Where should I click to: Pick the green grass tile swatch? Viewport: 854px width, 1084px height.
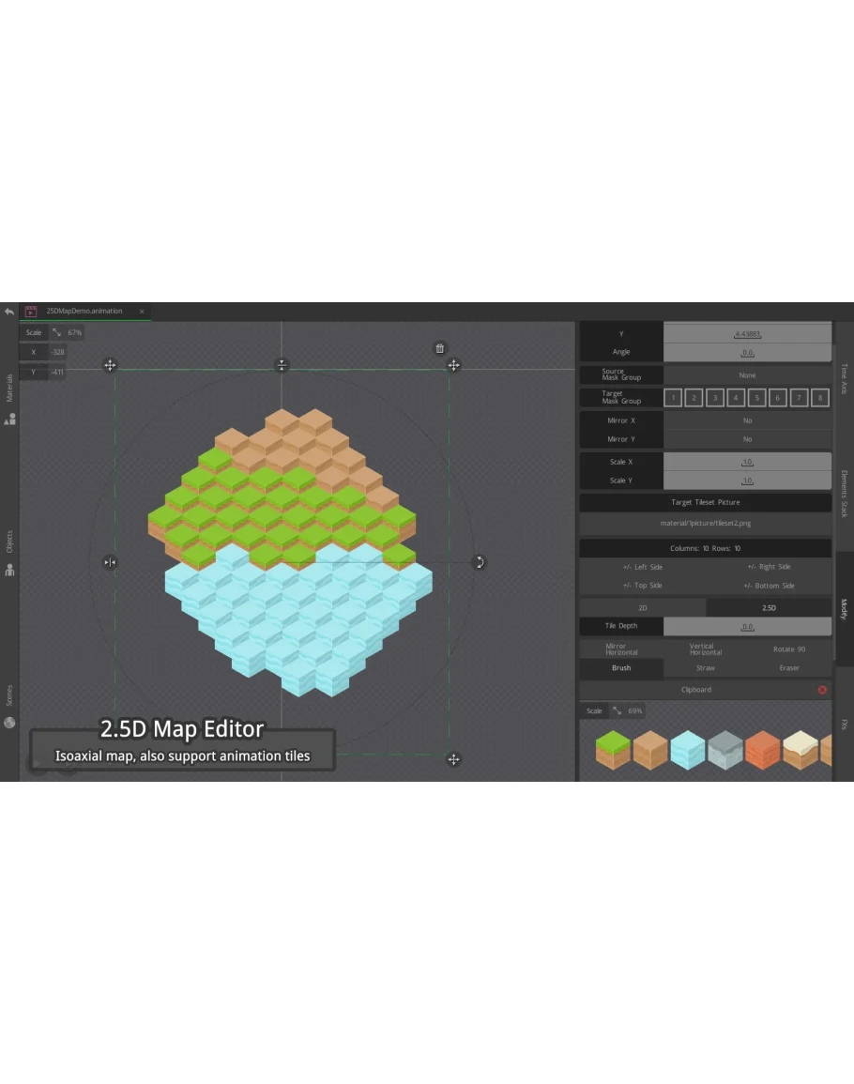pos(613,749)
